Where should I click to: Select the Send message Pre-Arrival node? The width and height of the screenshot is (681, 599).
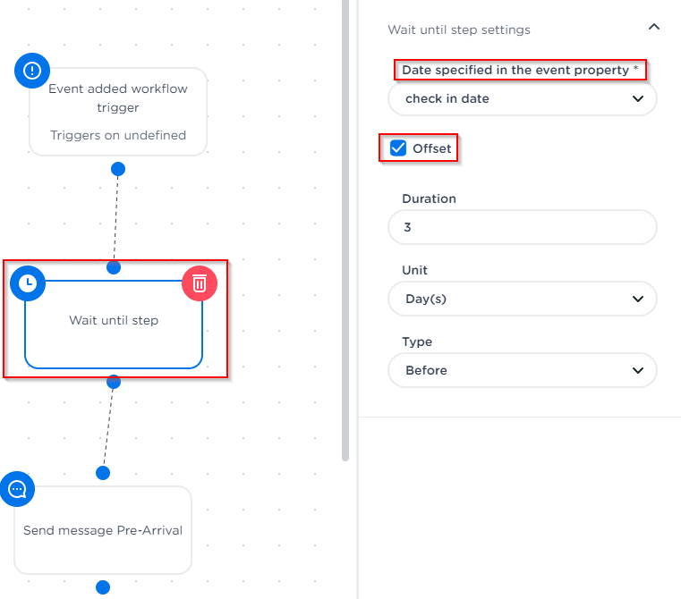tap(103, 530)
